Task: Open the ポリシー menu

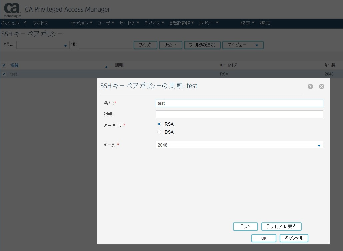Action: point(209,23)
